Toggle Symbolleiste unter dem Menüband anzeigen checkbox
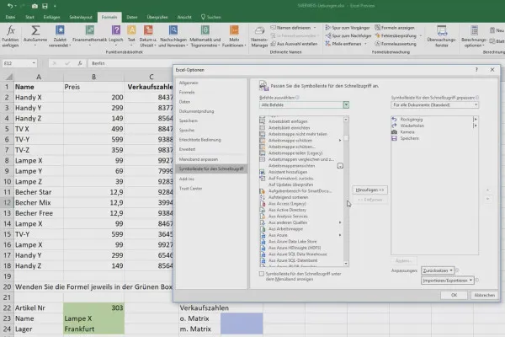 (262, 274)
